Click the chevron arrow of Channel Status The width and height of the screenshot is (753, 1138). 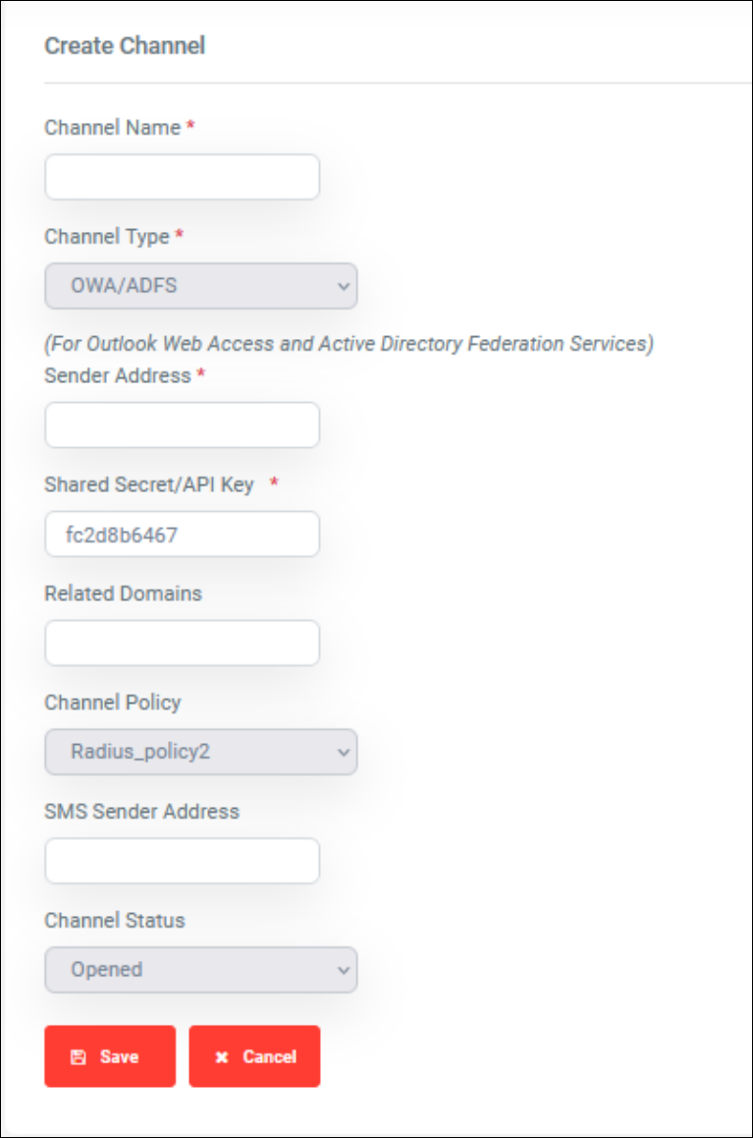click(344, 970)
